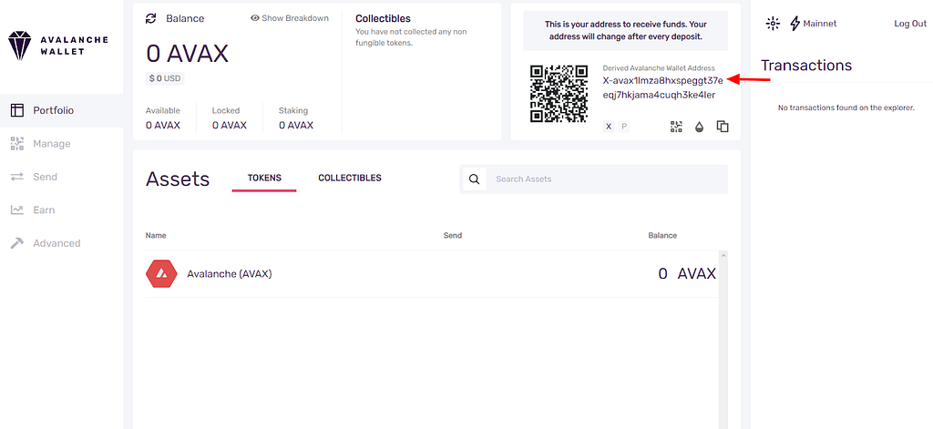This screenshot has height=429, width=933.
Task: Click the Portfolio sidebar icon
Action: point(17,110)
